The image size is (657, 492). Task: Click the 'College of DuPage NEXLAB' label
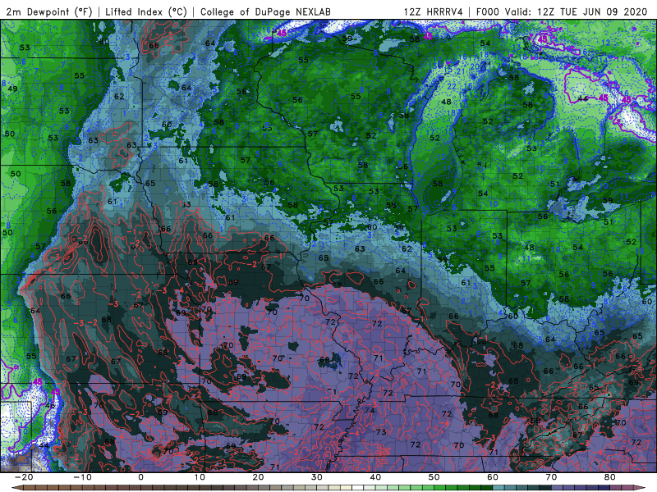click(x=265, y=11)
